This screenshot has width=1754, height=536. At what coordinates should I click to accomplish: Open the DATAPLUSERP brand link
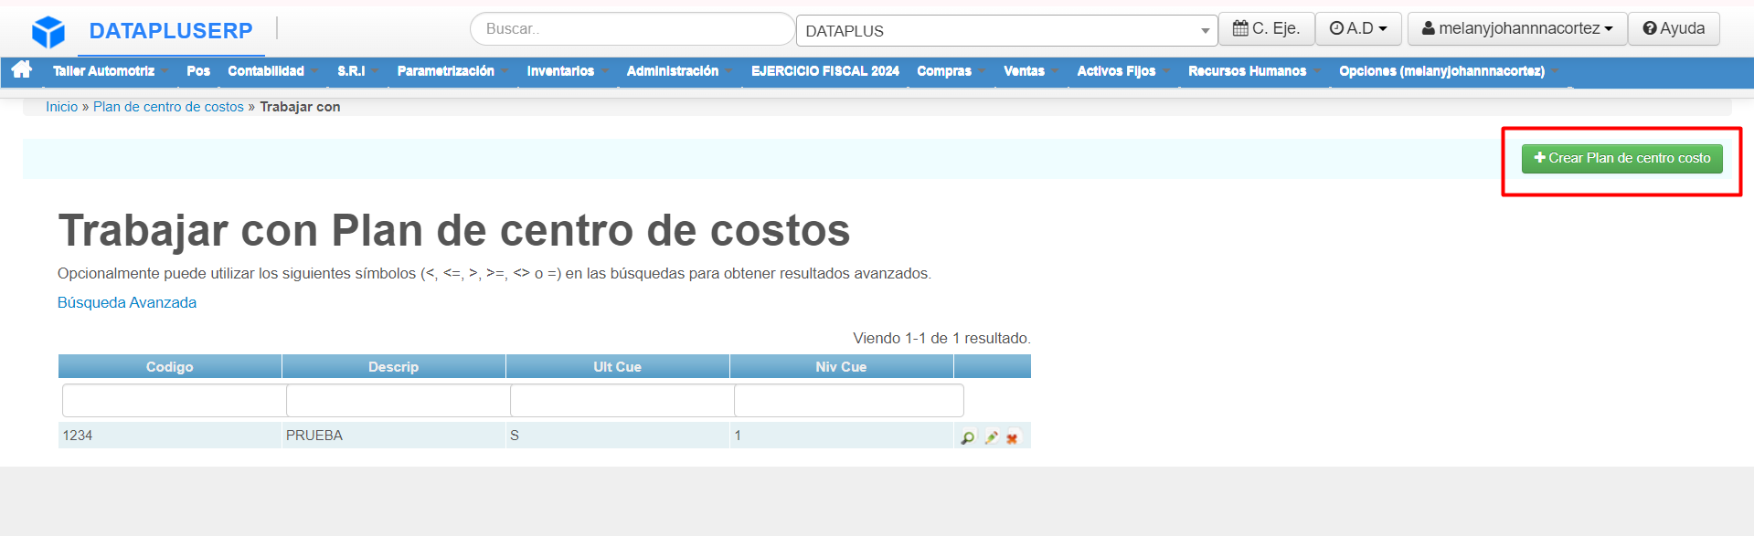click(x=171, y=31)
